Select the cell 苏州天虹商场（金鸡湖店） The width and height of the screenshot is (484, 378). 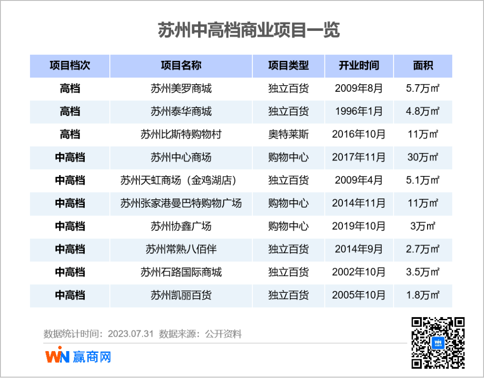pyautogui.click(x=181, y=180)
